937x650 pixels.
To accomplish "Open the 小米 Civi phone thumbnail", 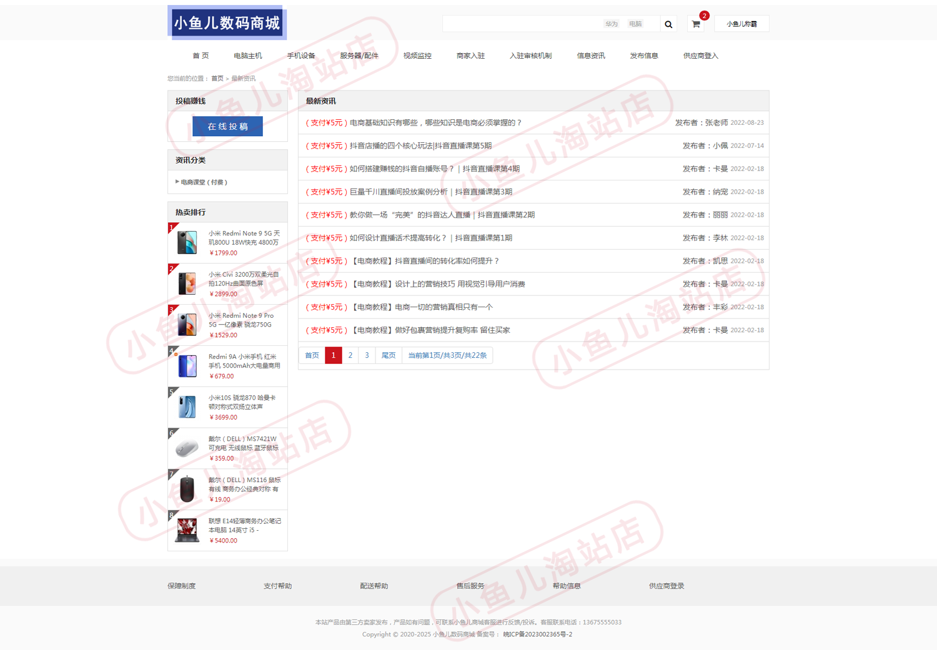I will click(x=187, y=283).
